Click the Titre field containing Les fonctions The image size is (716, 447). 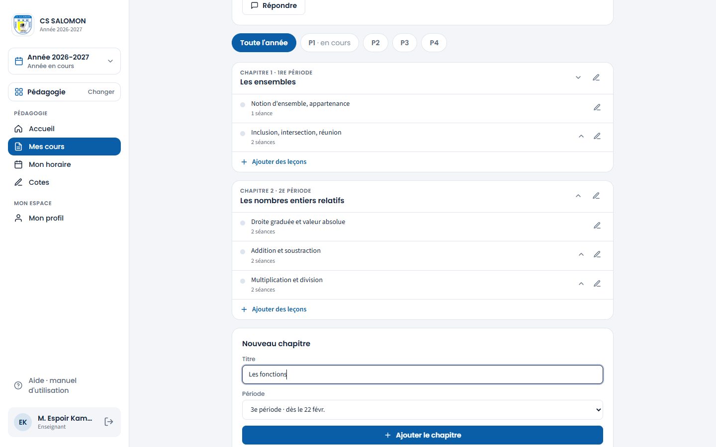tap(423, 374)
